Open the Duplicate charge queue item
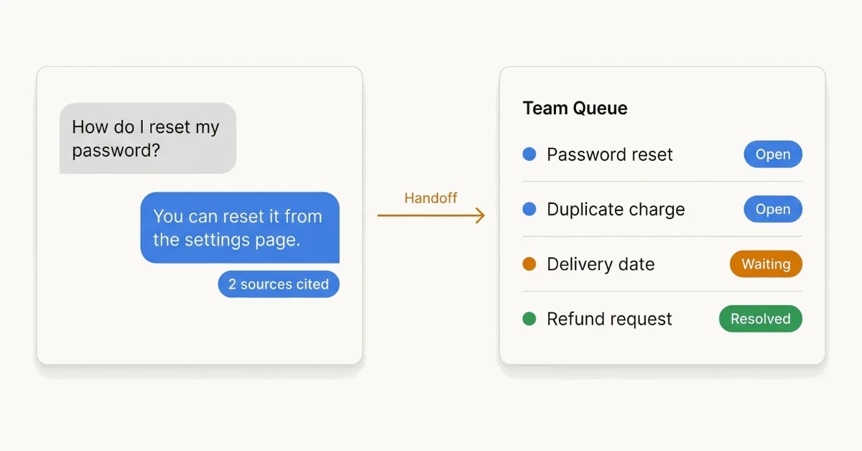Image resolution: width=862 pixels, height=451 pixels. click(662, 209)
